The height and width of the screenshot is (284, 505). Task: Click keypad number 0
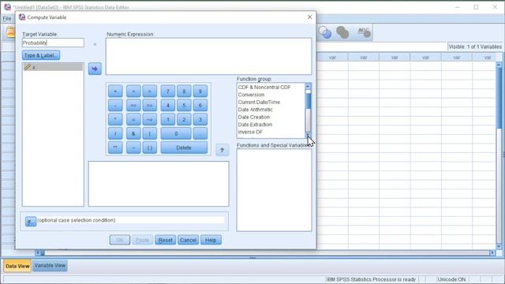coord(176,133)
